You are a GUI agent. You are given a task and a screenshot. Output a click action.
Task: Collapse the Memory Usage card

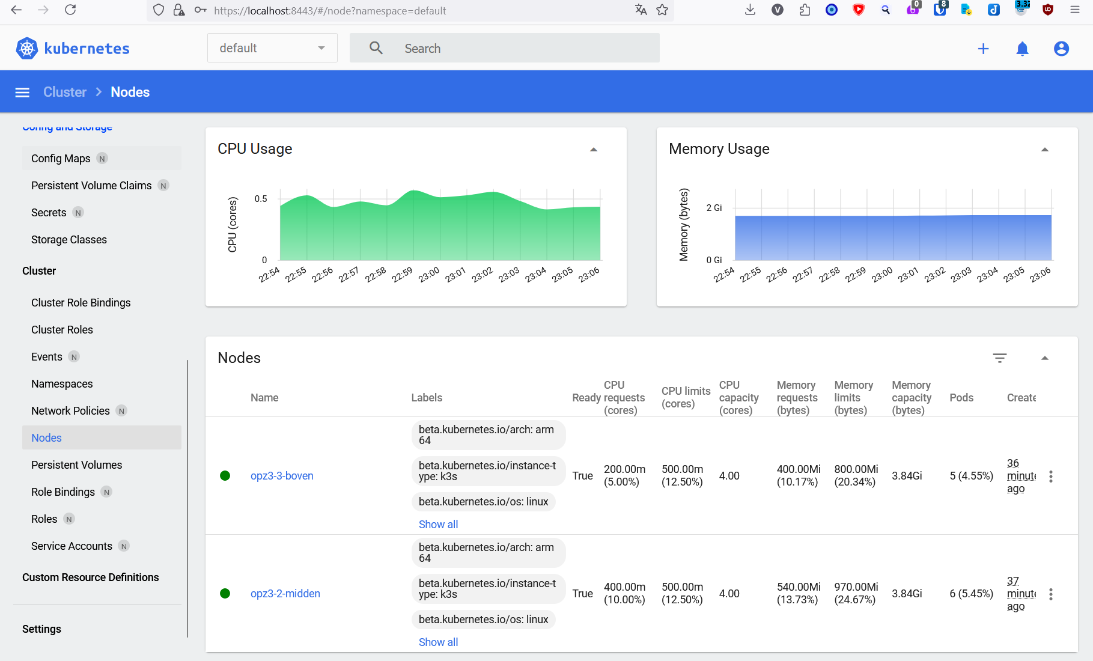(x=1045, y=150)
